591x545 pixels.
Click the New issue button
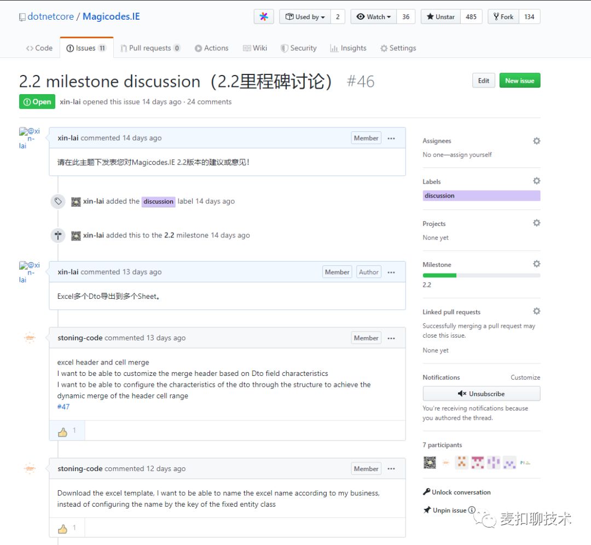(x=520, y=80)
